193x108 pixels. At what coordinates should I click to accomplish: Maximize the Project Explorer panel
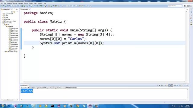pos(17,9)
